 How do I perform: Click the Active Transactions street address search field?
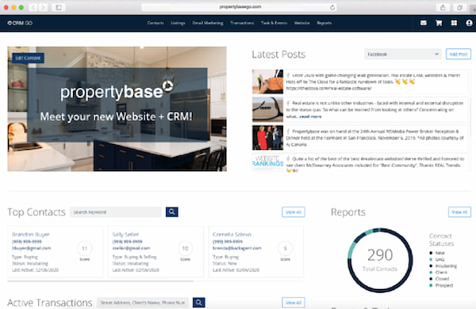(143, 303)
